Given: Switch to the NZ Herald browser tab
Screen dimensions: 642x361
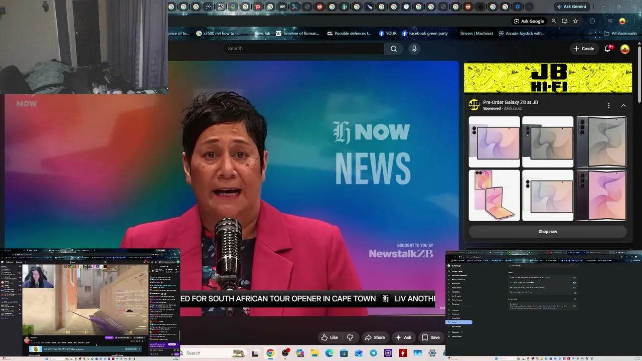Looking at the screenshot, I should coord(221,7).
